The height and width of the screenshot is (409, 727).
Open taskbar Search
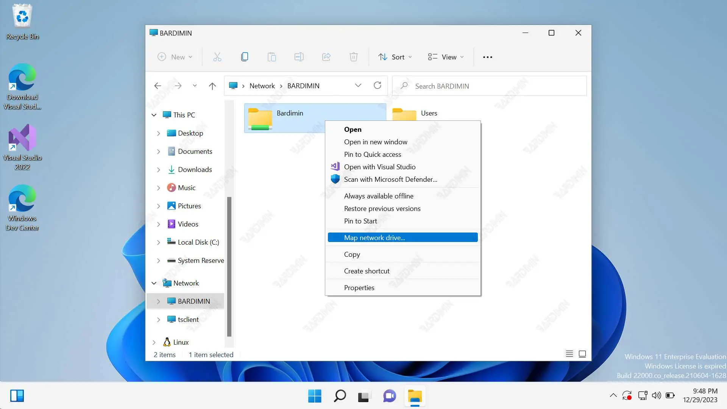coord(340,396)
